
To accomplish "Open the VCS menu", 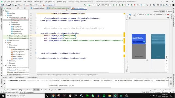I will [x=54, y=2].
